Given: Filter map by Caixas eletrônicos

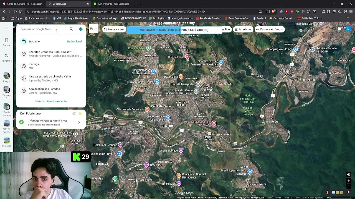Looking at the screenshot, I should pyautogui.click(x=269, y=29).
